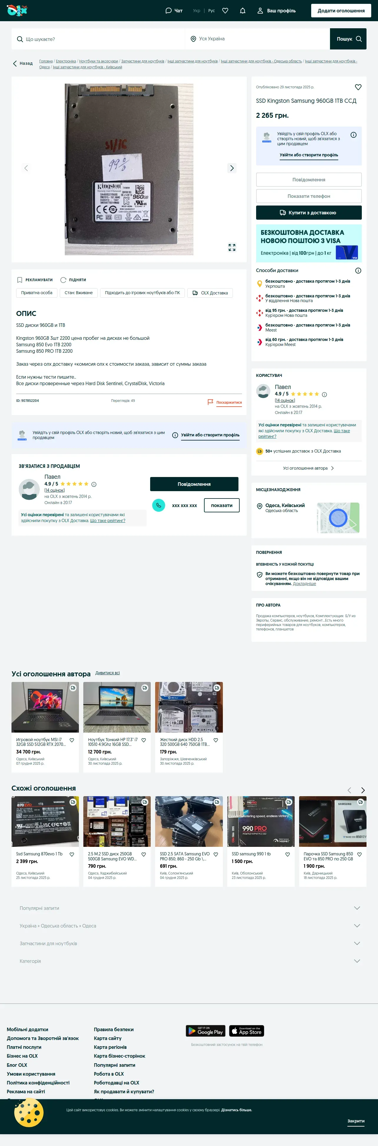Favorite the MSI laptop listing
This screenshot has height=1146, width=378.
click(72, 740)
